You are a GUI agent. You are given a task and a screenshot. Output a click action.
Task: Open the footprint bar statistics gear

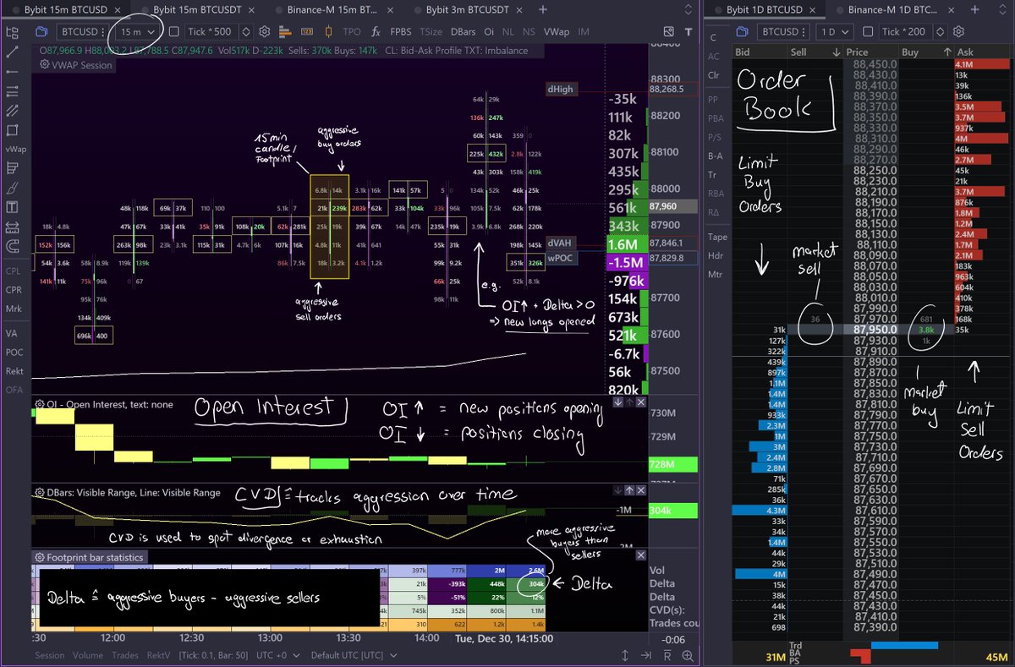[x=40, y=557]
